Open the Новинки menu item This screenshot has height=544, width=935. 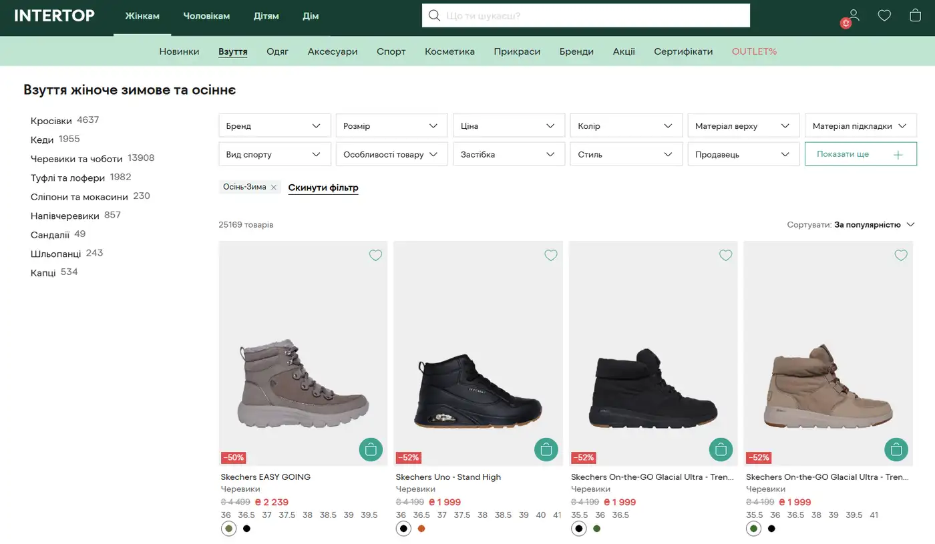coord(179,51)
